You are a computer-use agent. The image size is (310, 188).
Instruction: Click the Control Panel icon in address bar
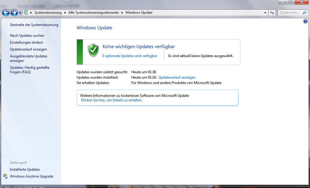[x=26, y=13]
